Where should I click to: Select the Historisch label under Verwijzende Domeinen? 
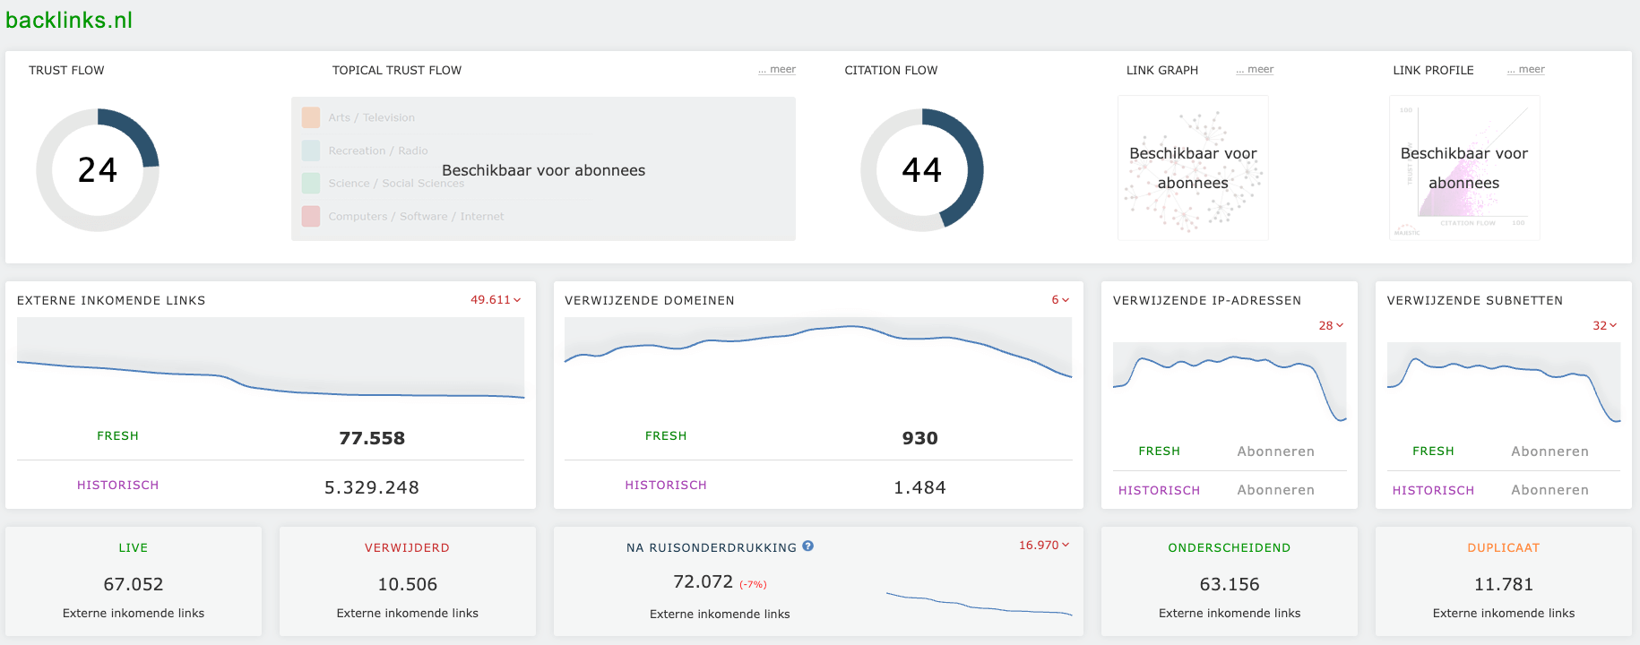tap(666, 486)
